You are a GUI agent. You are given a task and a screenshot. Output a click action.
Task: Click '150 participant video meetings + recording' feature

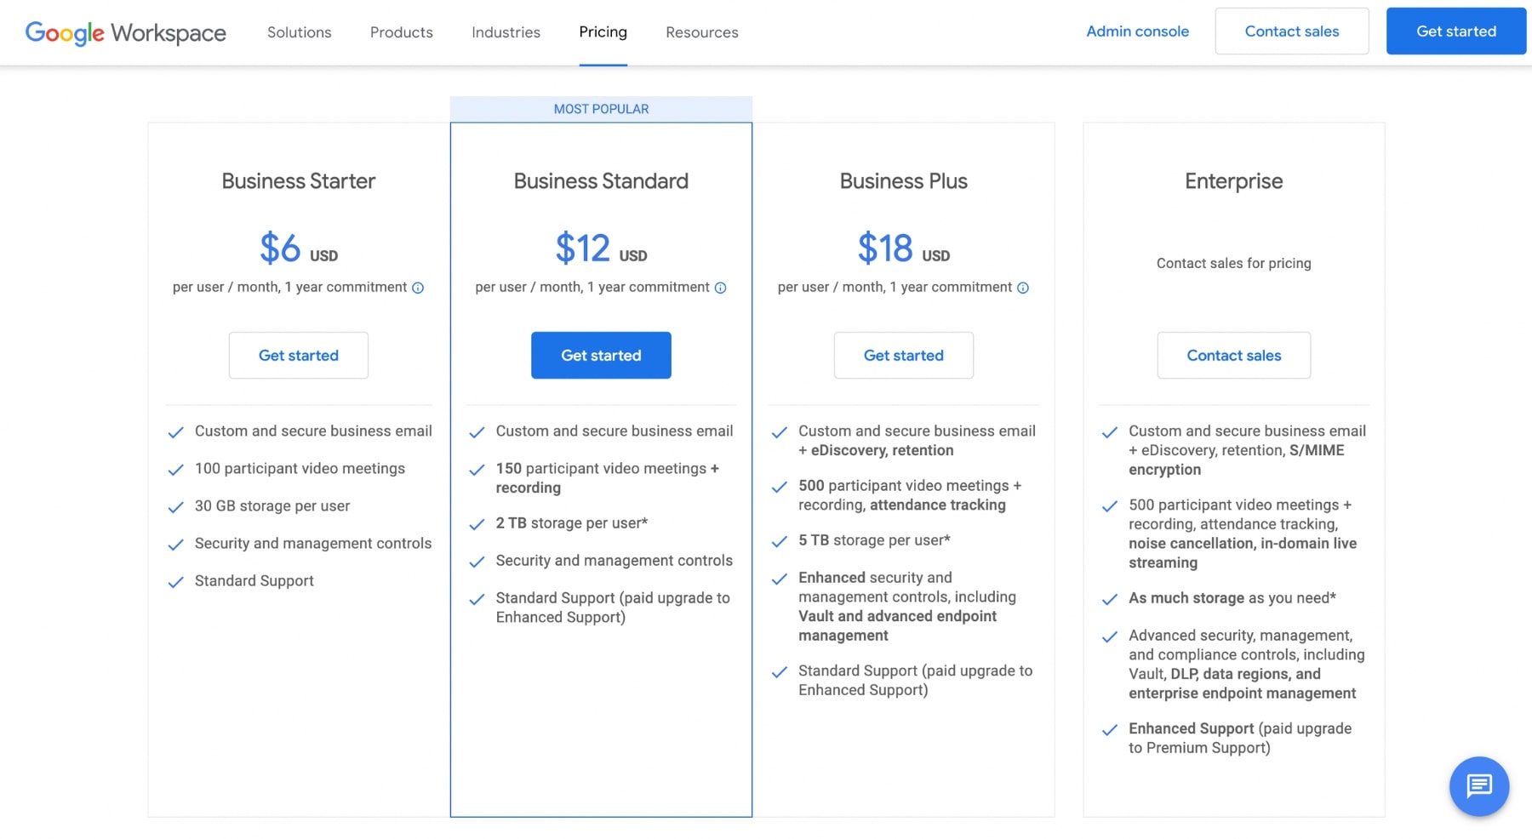pyautogui.click(x=608, y=478)
